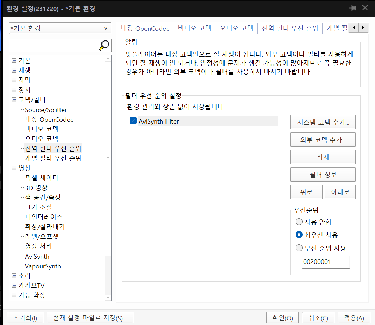Switch to the 비디오 코덱 tab
375x325 pixels.
pos(194,28)
